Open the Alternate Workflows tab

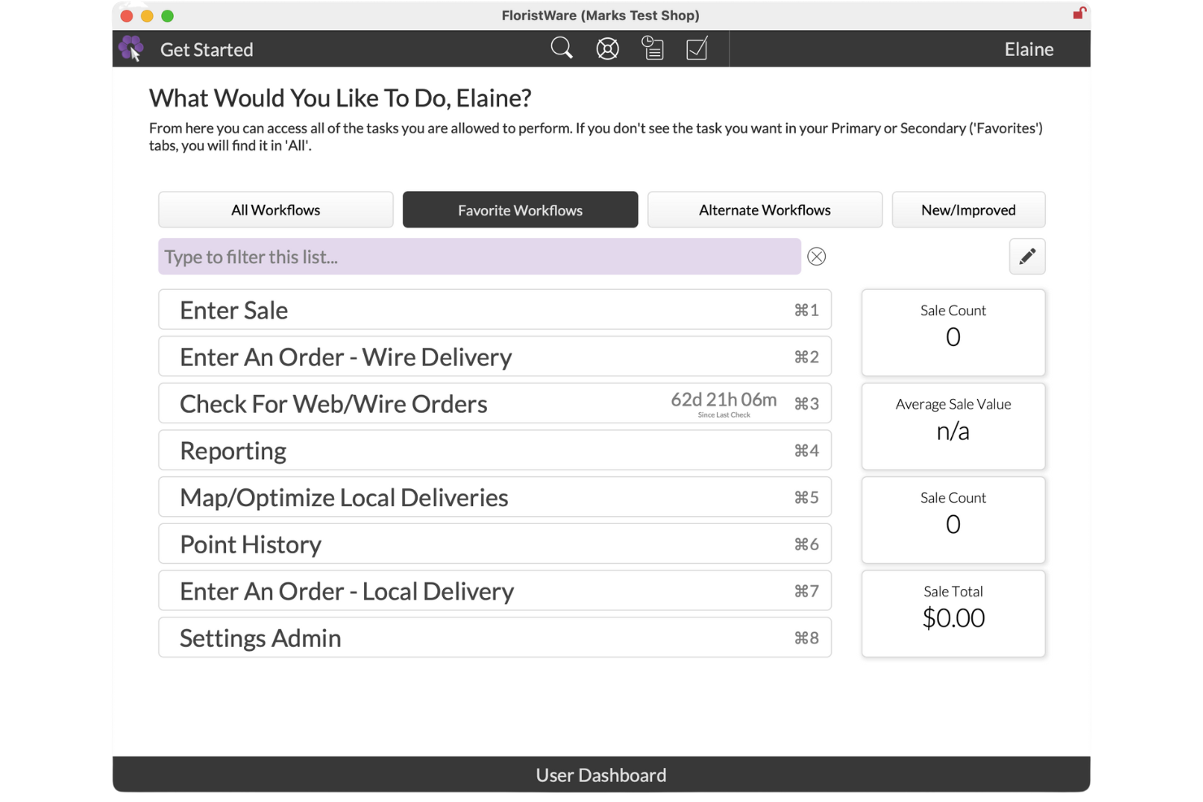pos(764,210)
